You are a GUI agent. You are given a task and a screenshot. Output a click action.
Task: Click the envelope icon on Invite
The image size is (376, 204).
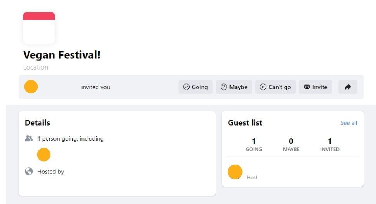(x=307, y=87)
